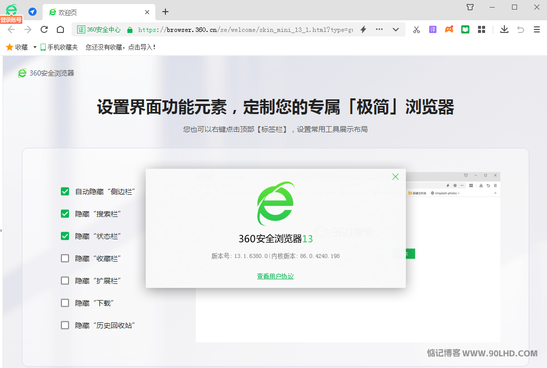Open the green book reader icon

click(465, 29)
